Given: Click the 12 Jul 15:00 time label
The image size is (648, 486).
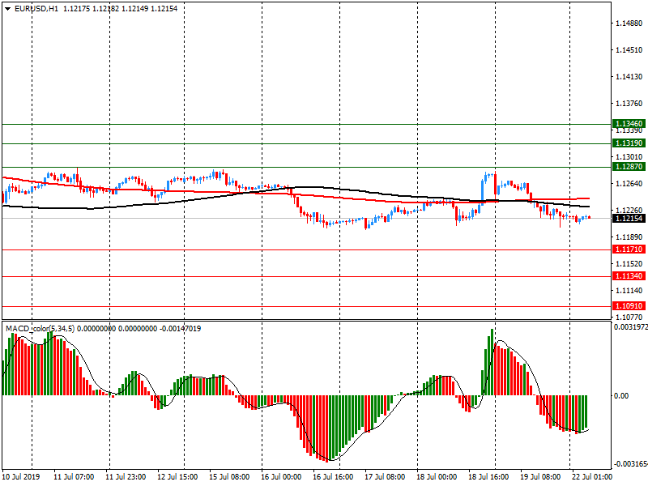Looking at the screenshot, I should (177, 476).
